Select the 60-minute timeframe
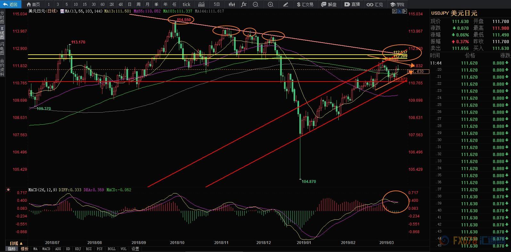Image resolution: width=511 pixels, height=252 pixels. tap(102, 4)
